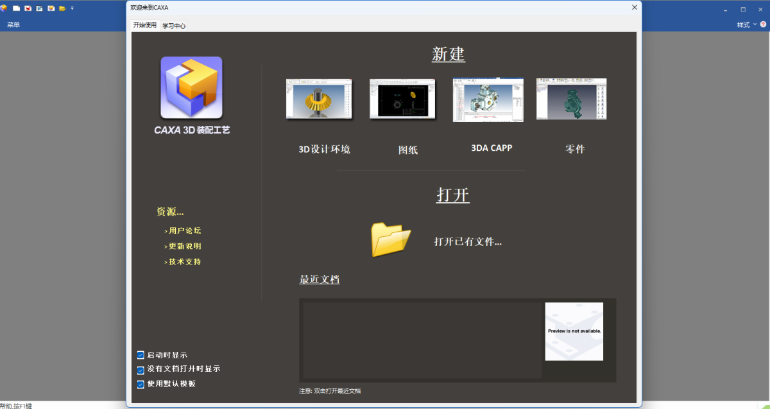Uncheck the 启动时显示 checkbox
This screenshot has width=770, height=409.
(x=141, y=355)
